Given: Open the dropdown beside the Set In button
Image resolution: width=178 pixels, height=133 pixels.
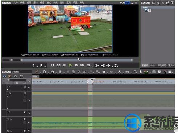Looking at the screenshot, I should [37, 66].
